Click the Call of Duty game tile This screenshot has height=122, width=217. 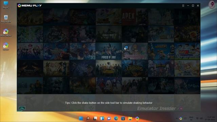(x=108, y=34)
